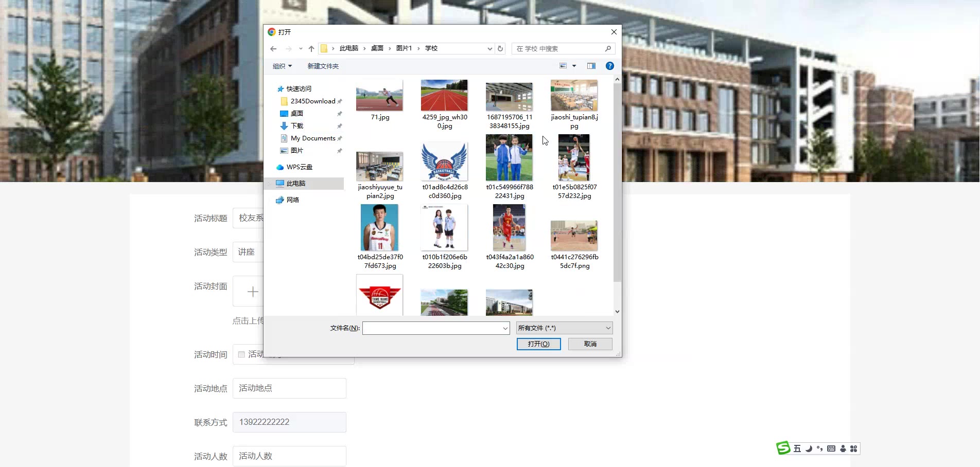980x467 pixels.
Task: Click the 活动标题 input field
Action: (248, 218)
